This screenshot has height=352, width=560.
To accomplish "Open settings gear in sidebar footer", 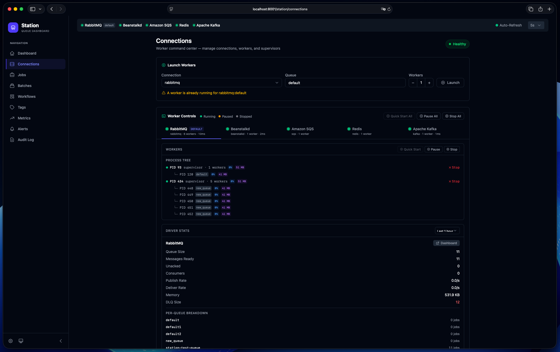I will [11, 341].
